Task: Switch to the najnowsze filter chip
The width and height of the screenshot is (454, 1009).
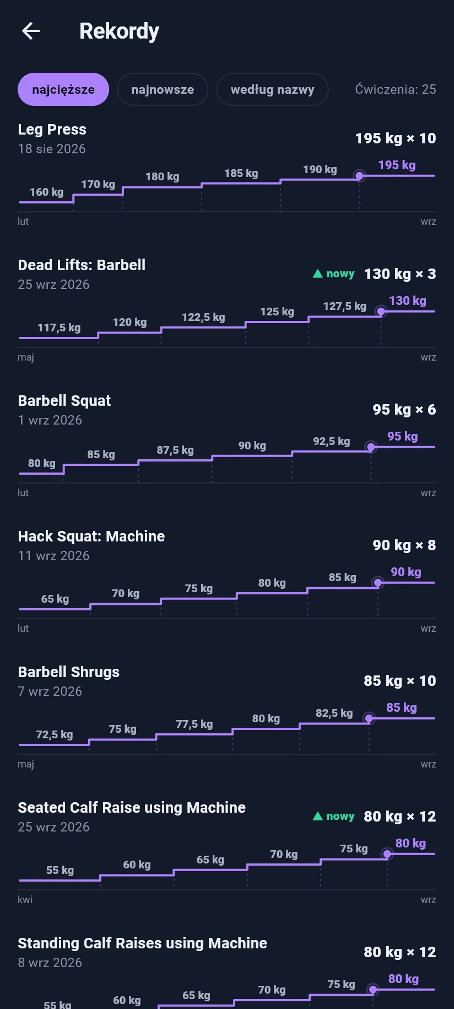Action: click(163, 89)
